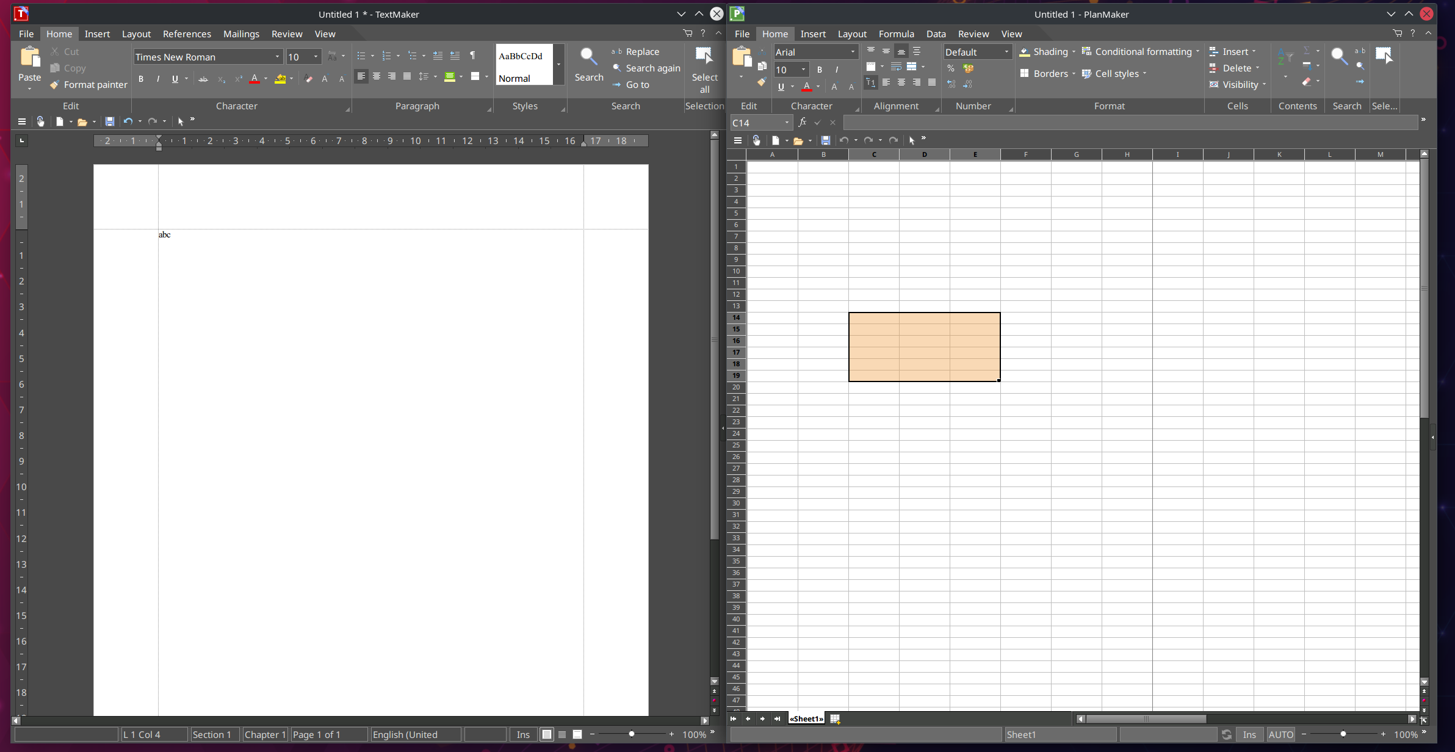Image resolution: width=1455 pixels, height=752 pixels.
Task: Open bullet list dropdown arrow in TextMaker
Action: click(x=372, y=56)
